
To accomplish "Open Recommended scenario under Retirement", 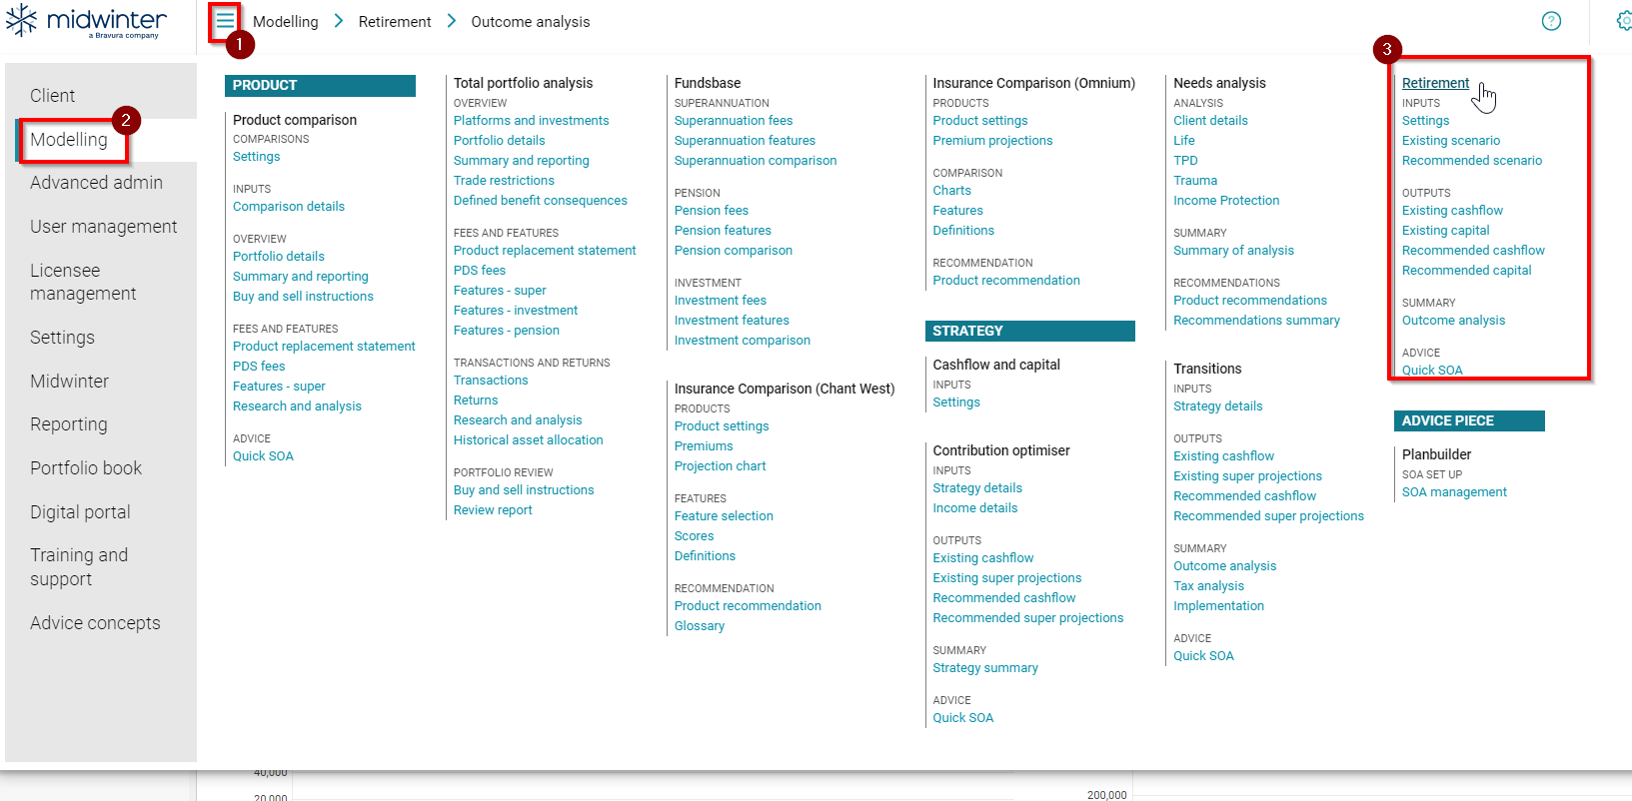I will tap(1472, 161).
